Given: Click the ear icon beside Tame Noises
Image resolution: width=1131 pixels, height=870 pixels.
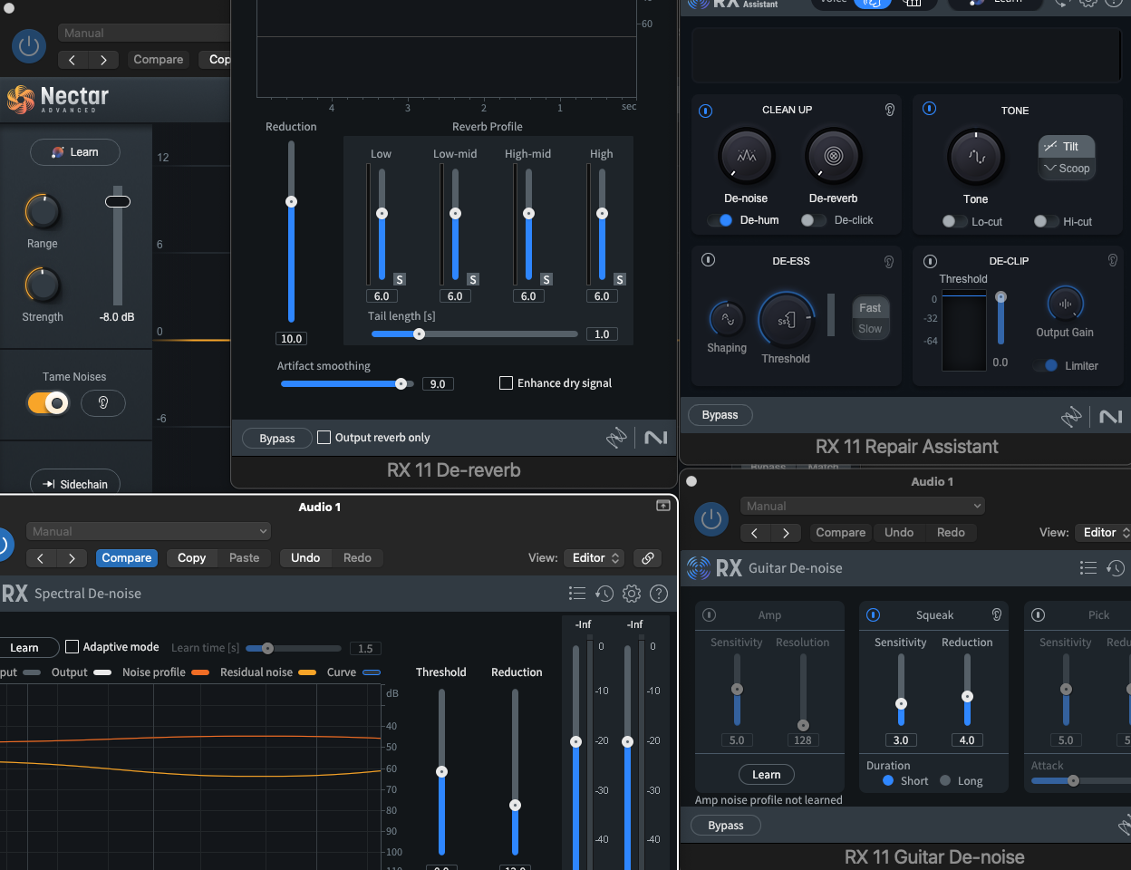Looking at the screenshot, I should [103, 403].
